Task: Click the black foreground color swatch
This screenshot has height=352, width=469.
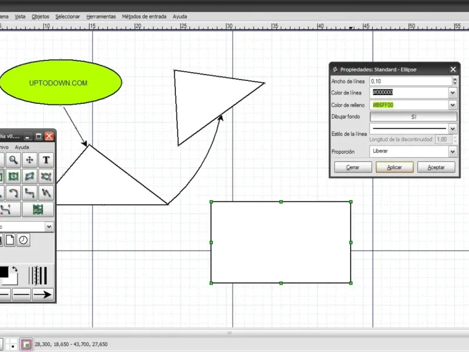Action: pos(4,272)
